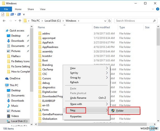The width and height of the screenshot is (160, 131).
Task: Choose Refresh from the context menu
Action: click(86, 82)
